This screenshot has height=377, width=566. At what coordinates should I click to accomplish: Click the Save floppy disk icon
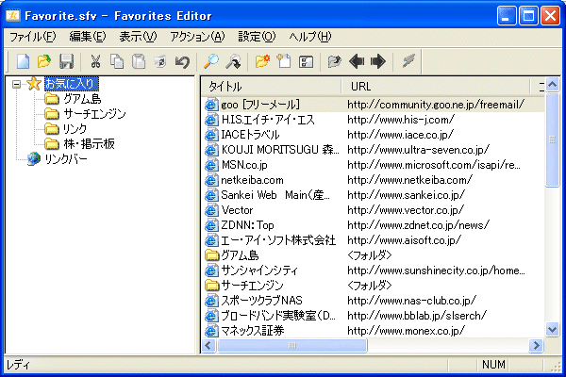(x=66, y=61)
